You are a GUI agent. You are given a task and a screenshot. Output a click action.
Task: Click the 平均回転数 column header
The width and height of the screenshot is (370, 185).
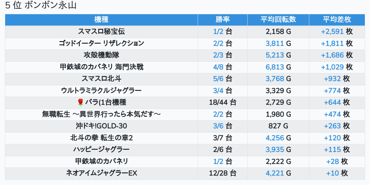pos(278,20)
